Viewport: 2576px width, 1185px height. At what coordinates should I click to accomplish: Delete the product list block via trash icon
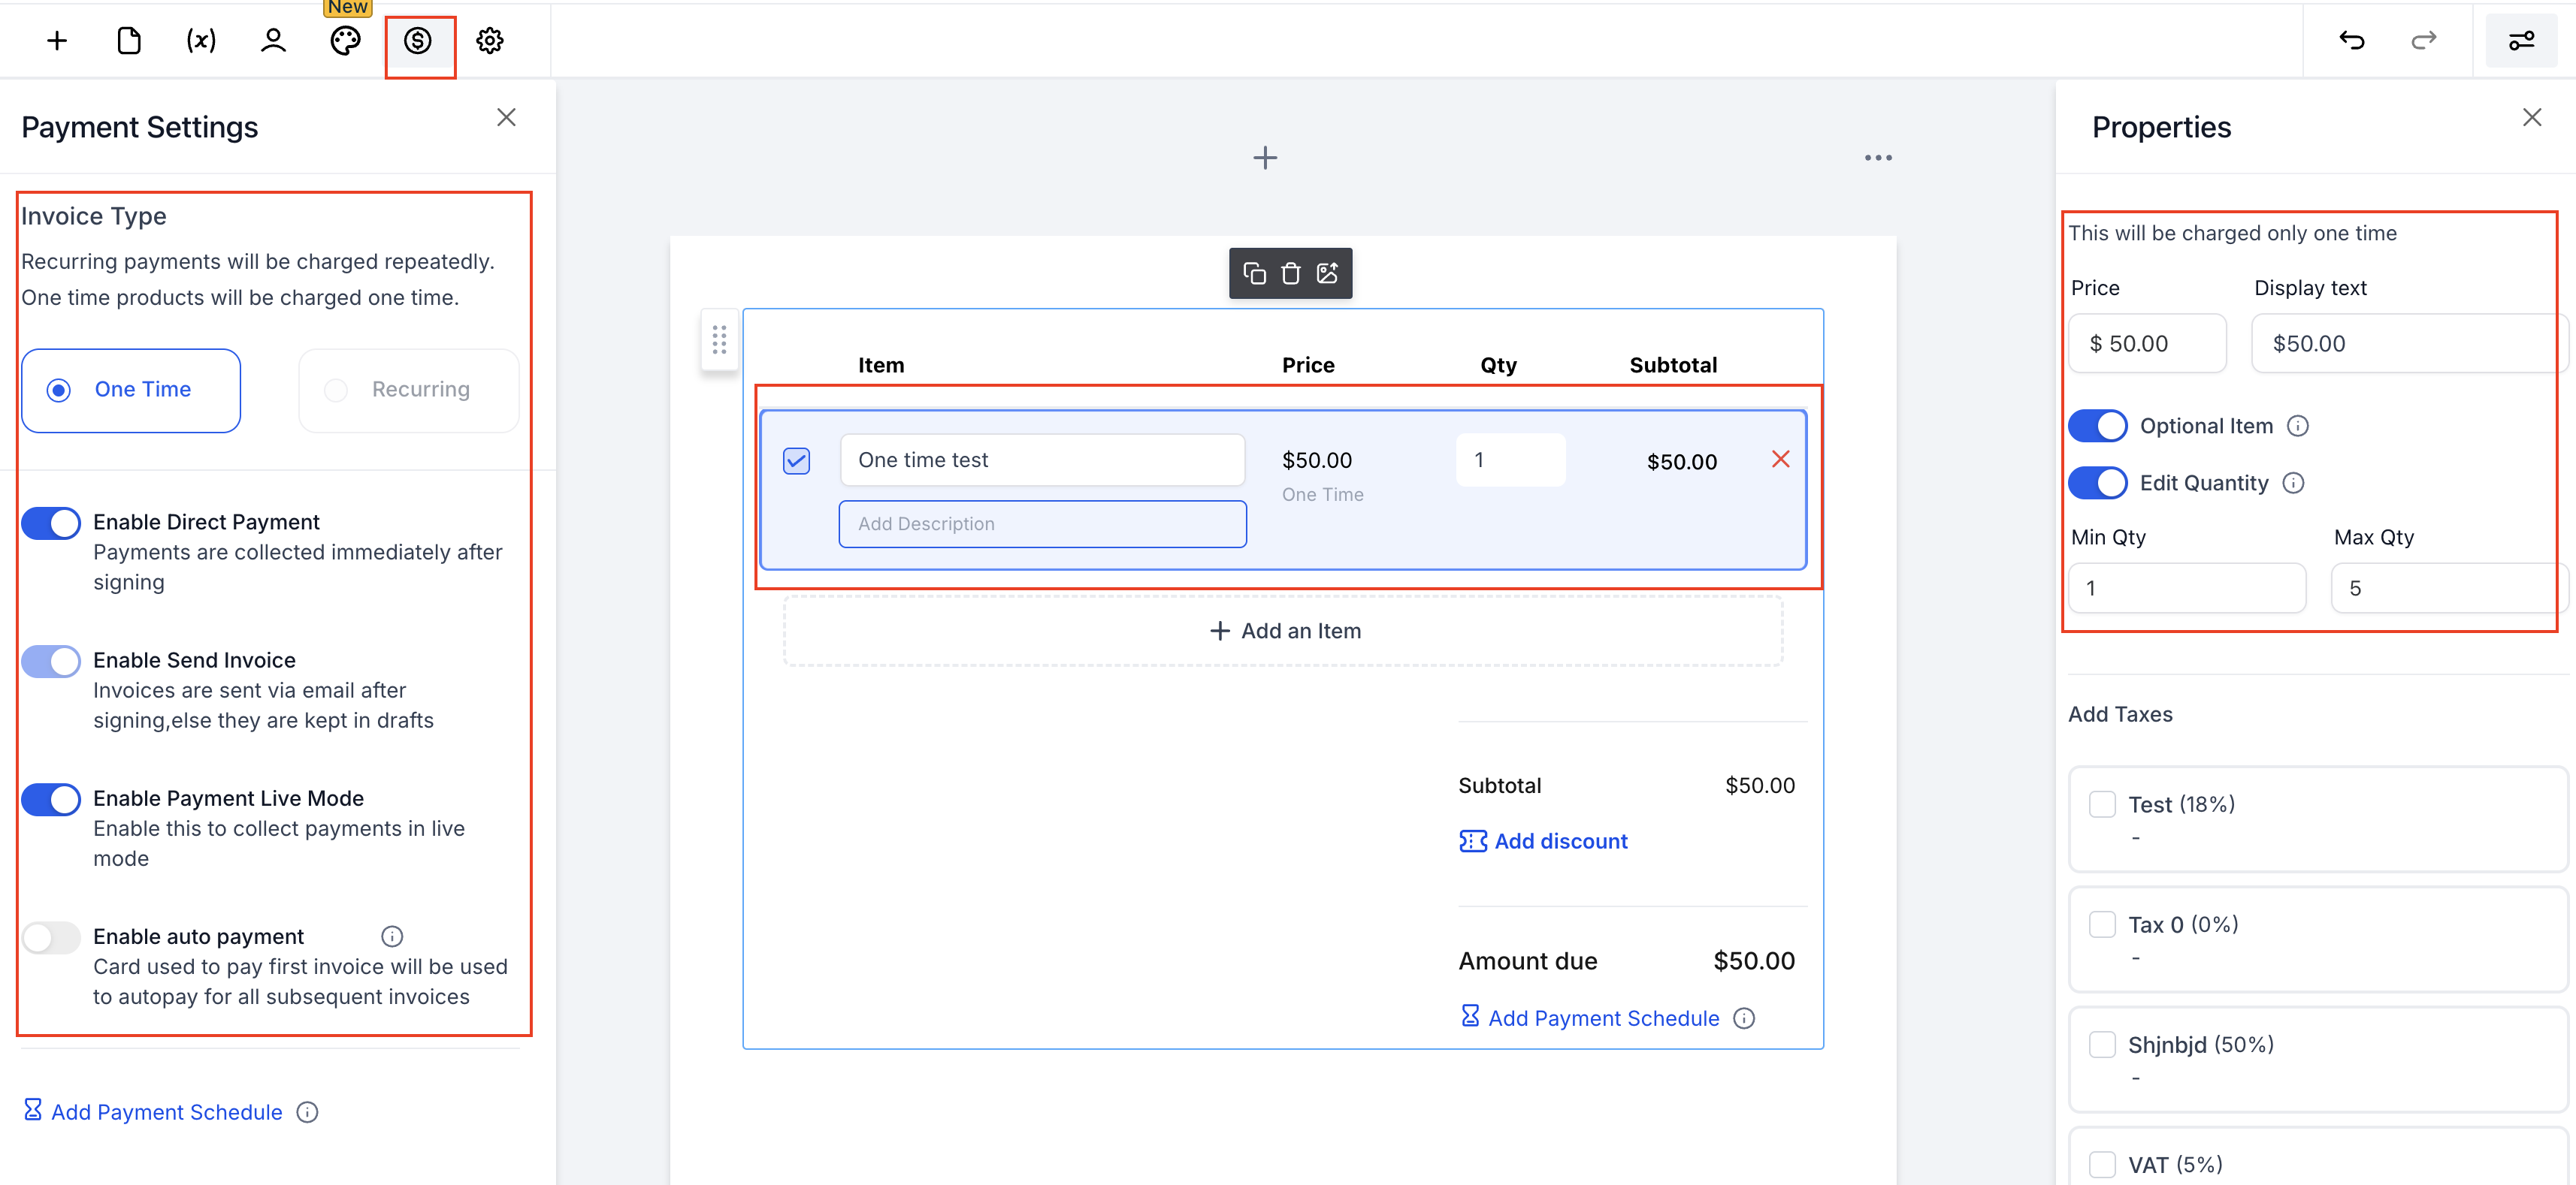[1290, 273]
